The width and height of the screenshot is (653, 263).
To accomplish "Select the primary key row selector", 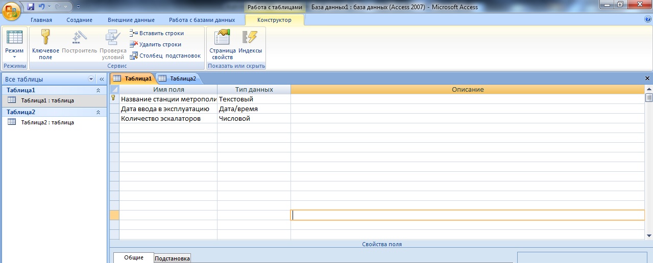I will point(114,99).
